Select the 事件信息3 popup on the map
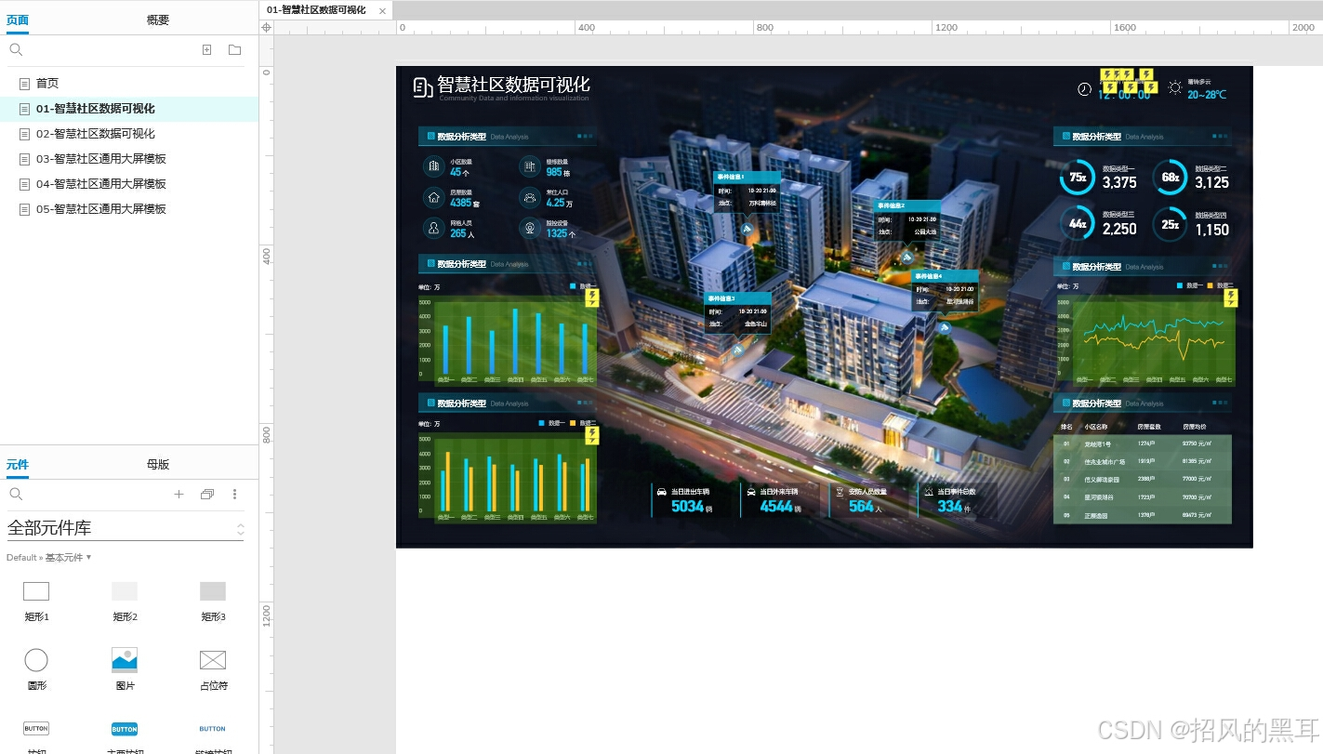 737,313
